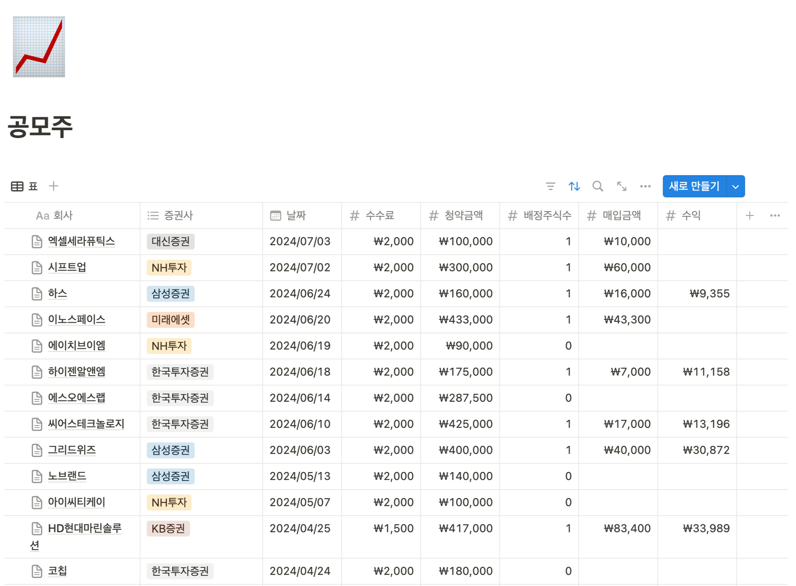Select the ₩11,158 profit cell
This screenshot has width=796, height=586.
tap(697, 372)
